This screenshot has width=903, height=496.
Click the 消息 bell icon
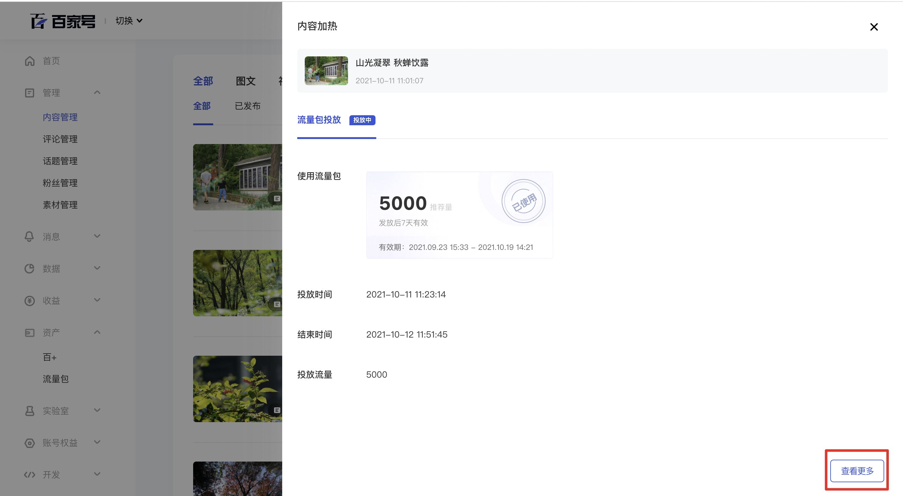[29, 237]
